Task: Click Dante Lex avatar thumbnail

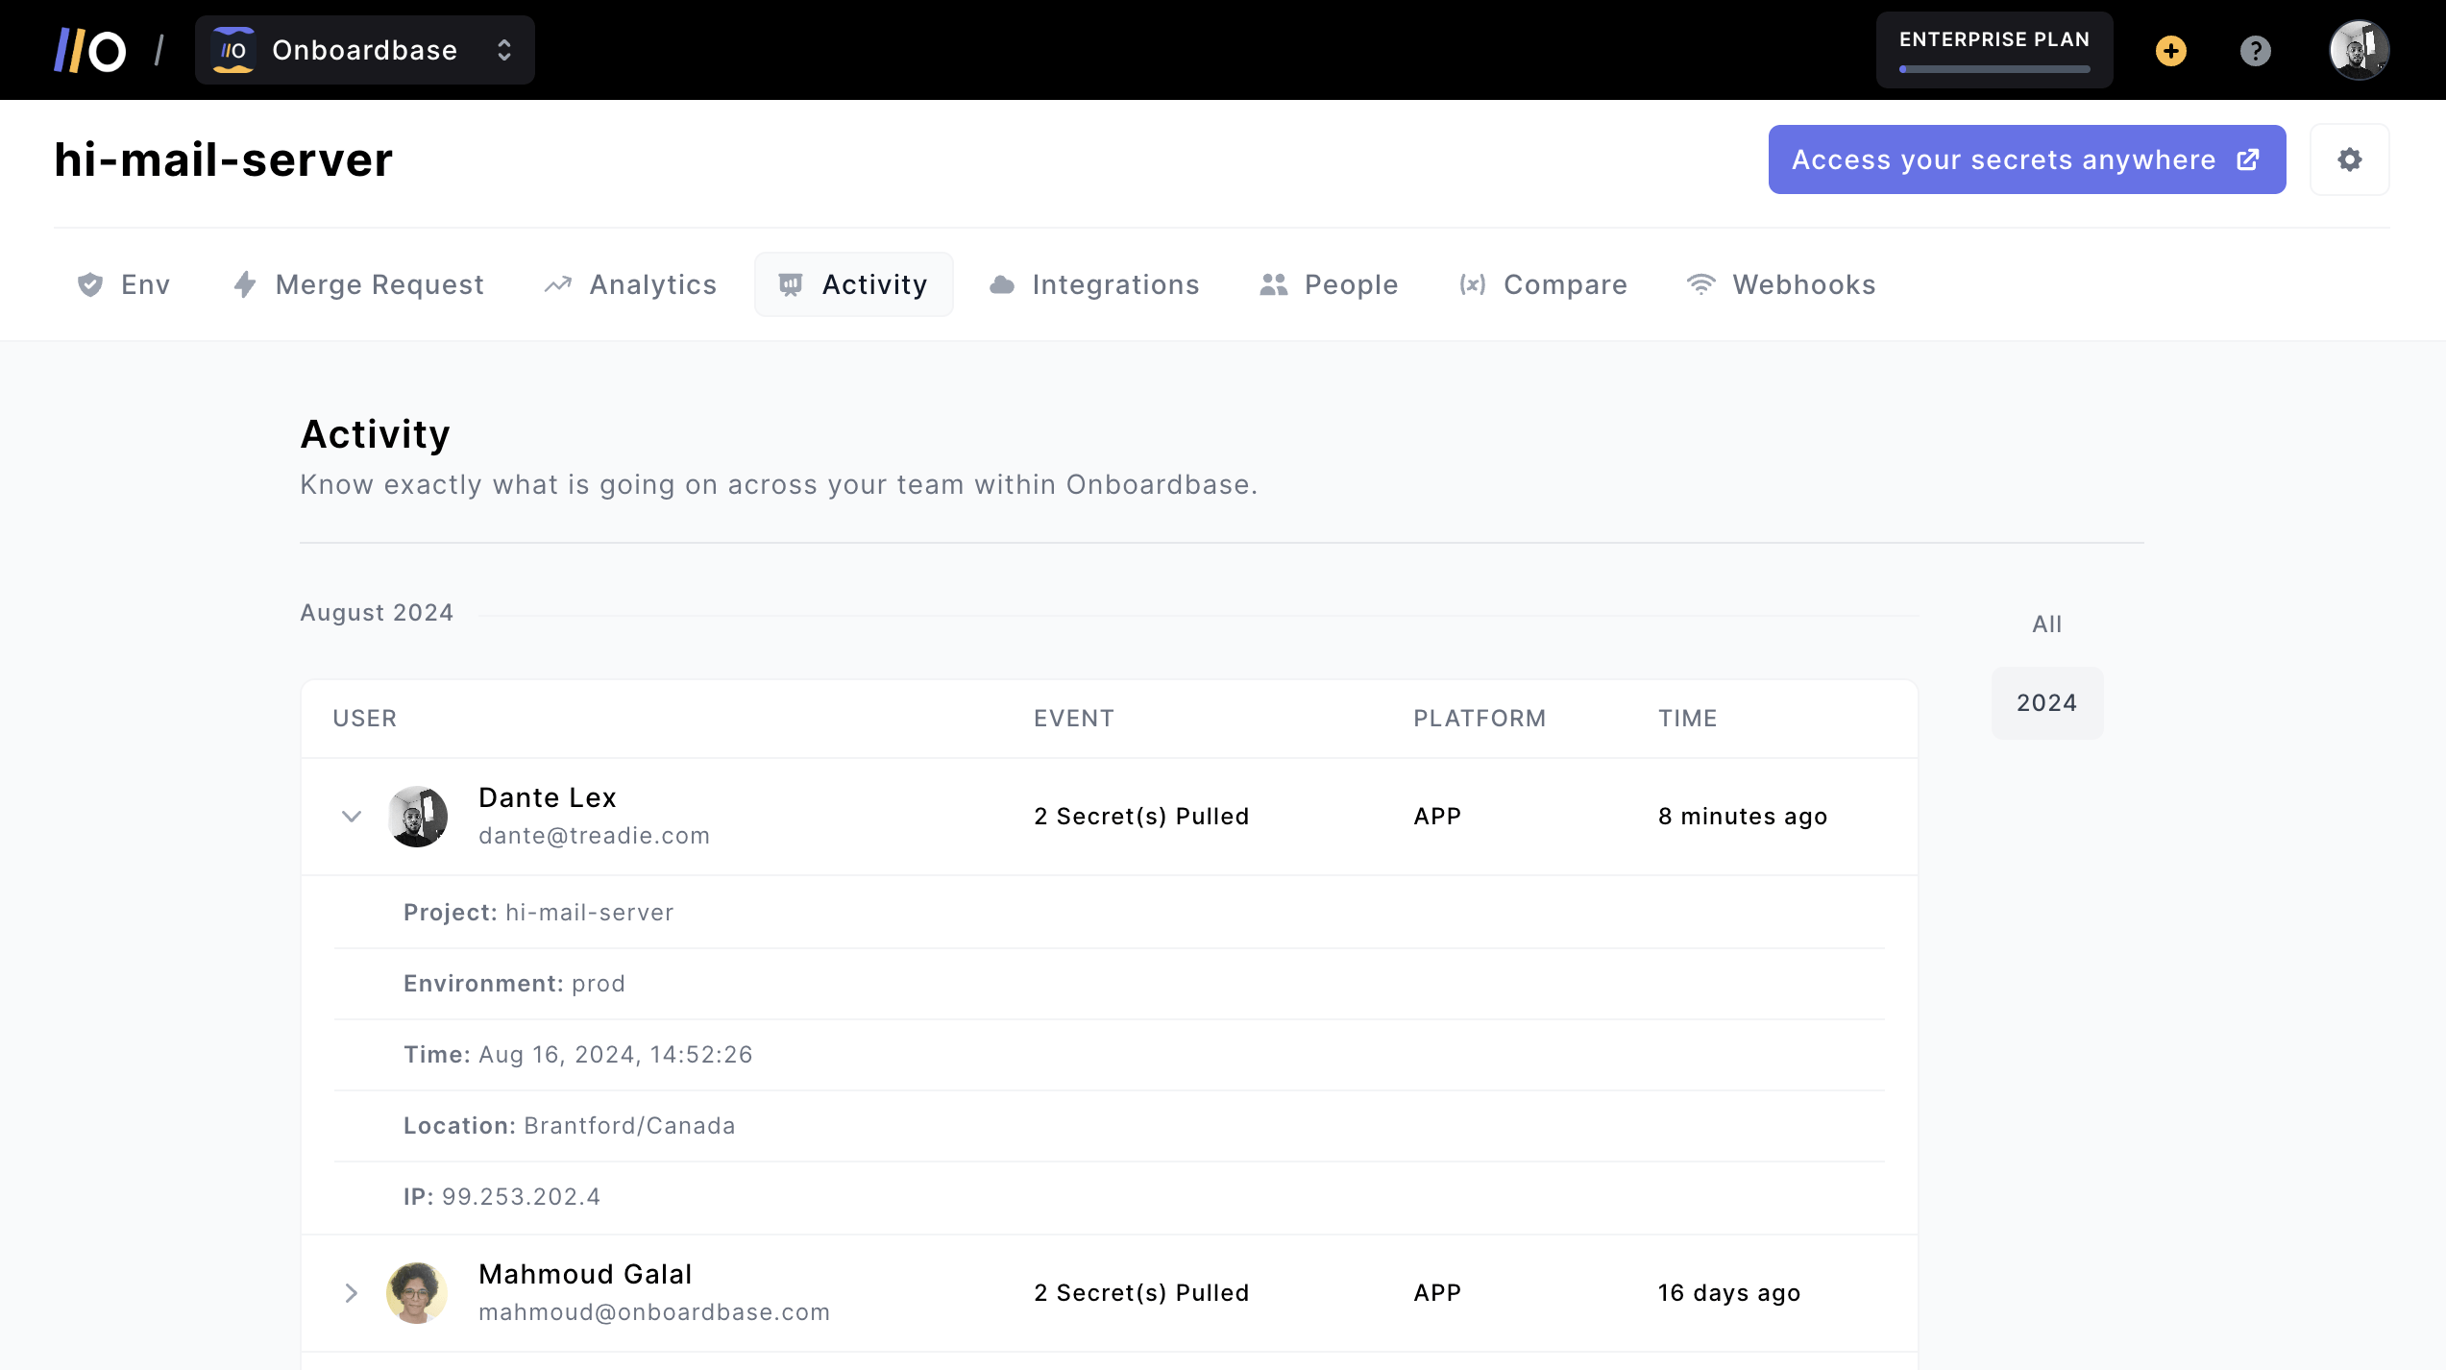Action: click(417, 817)
